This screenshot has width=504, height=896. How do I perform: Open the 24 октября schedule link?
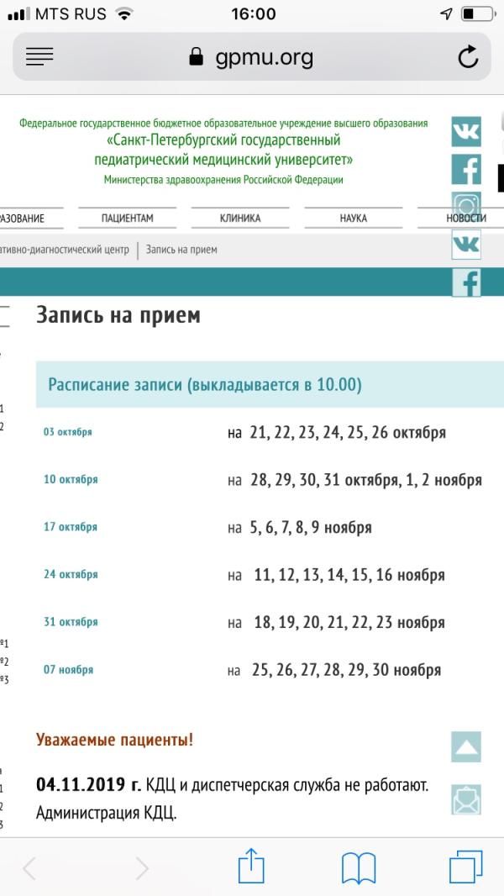71,574
